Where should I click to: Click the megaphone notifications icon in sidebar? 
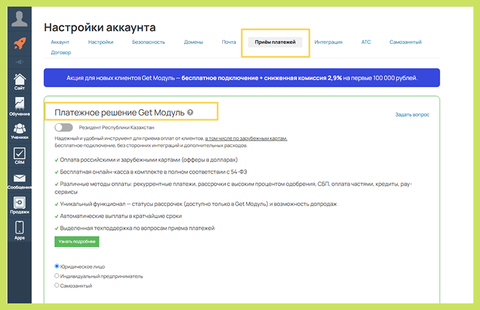pos(19,62)
